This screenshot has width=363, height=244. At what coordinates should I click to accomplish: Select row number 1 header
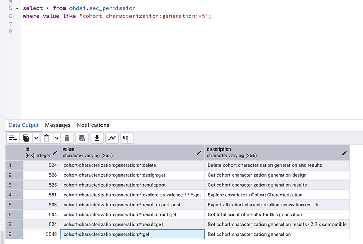pyautogui.click(x=14, y=165)
